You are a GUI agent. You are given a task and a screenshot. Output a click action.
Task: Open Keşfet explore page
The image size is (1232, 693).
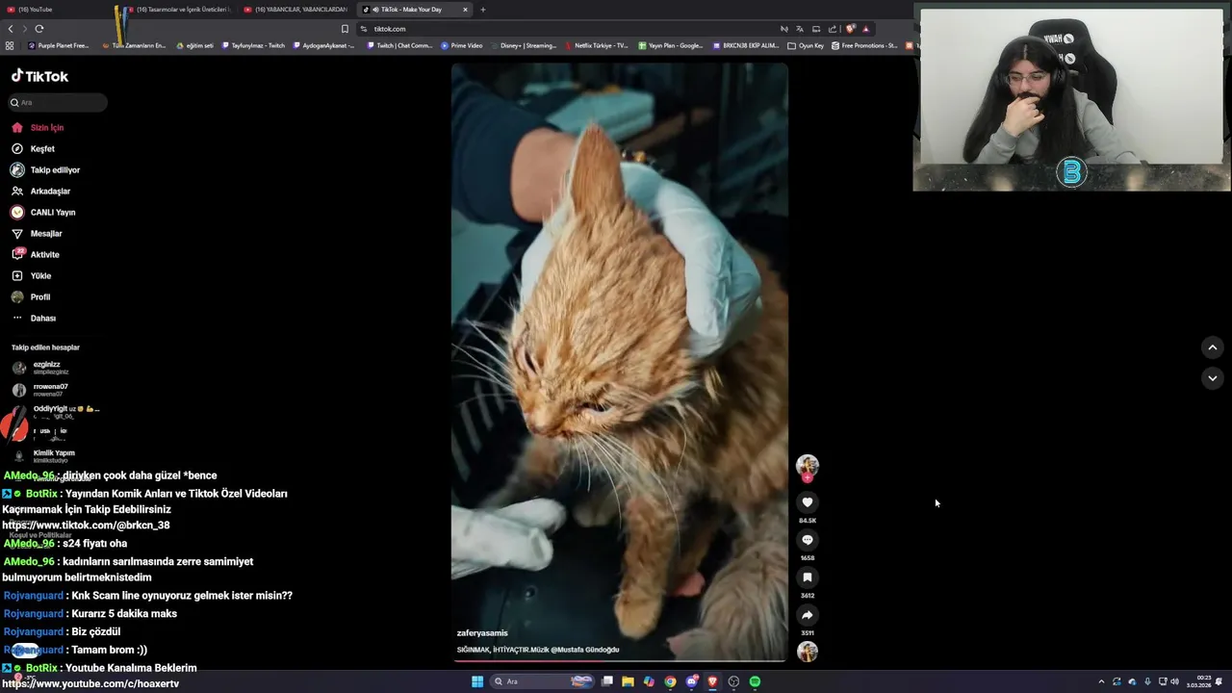pyautogui.click(x=42, y=148)
